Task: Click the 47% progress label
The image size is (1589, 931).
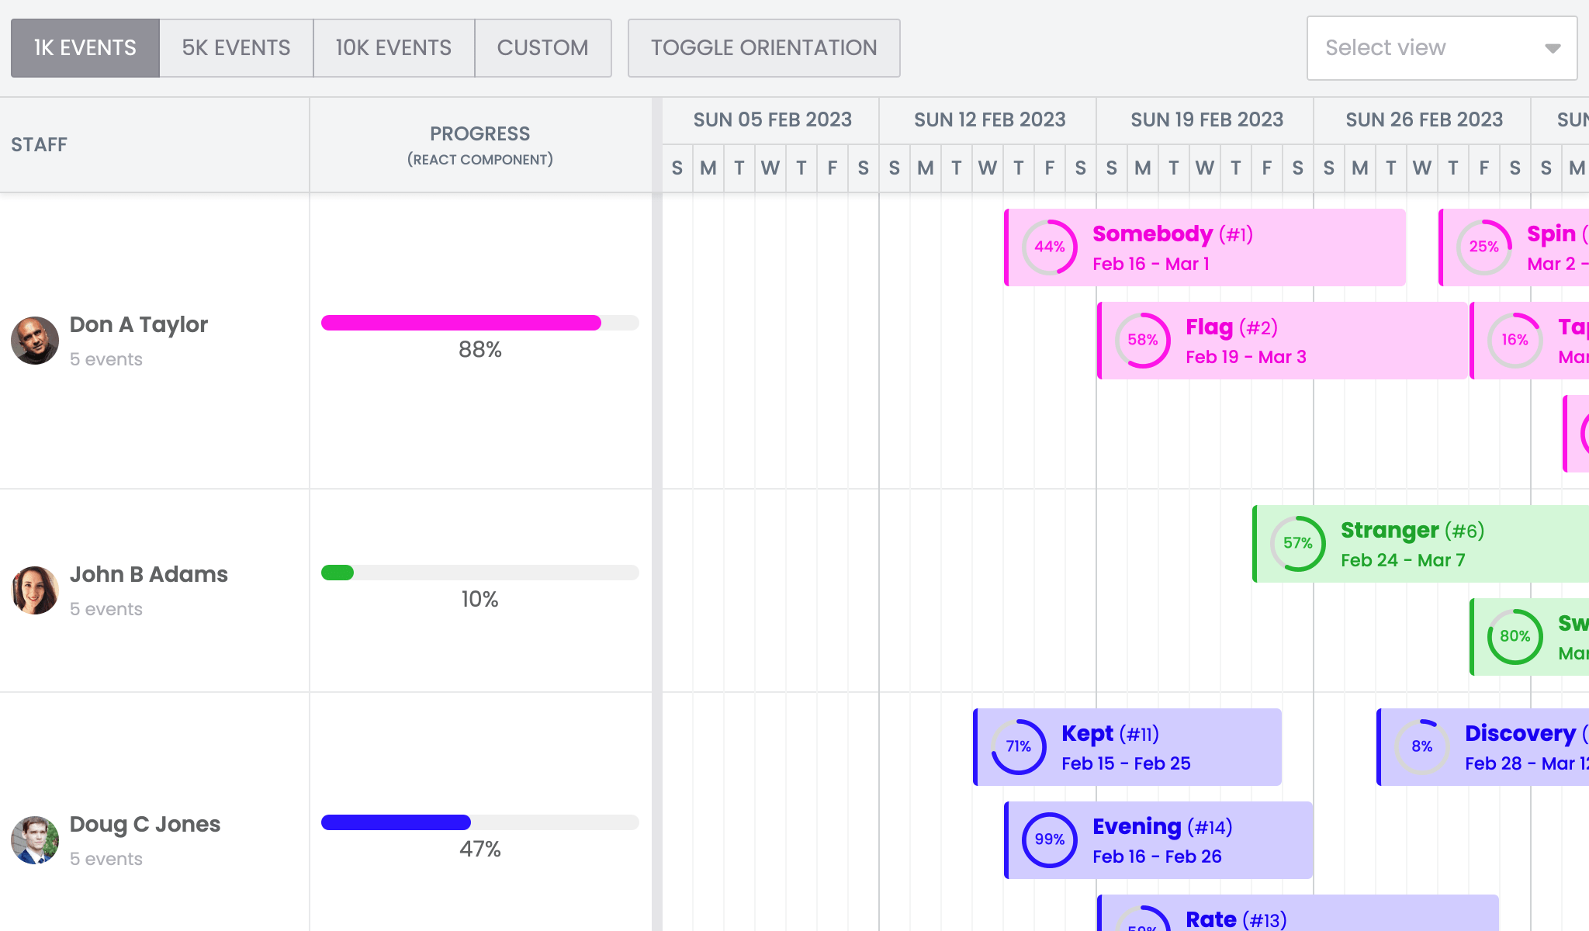Action: click(480, 850)
